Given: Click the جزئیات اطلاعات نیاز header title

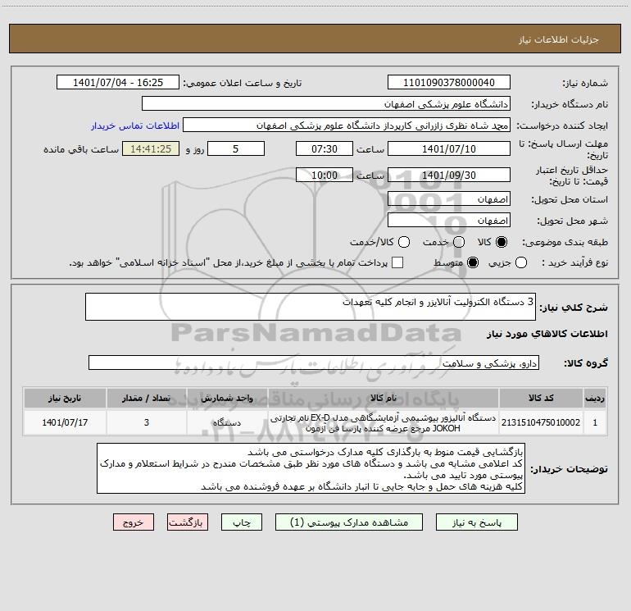Looking at the screenshot, I should click(559, 39).
